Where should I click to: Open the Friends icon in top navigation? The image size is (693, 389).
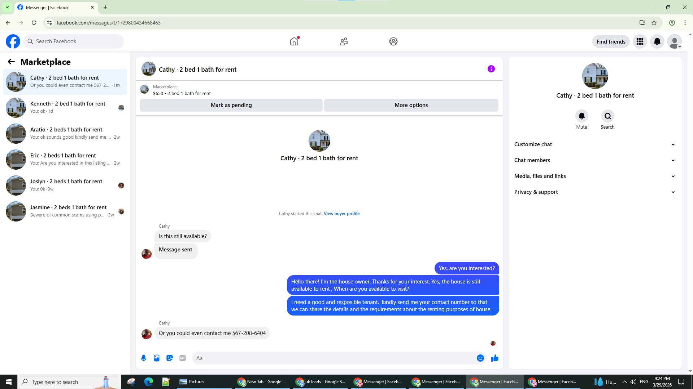point(344,41)
